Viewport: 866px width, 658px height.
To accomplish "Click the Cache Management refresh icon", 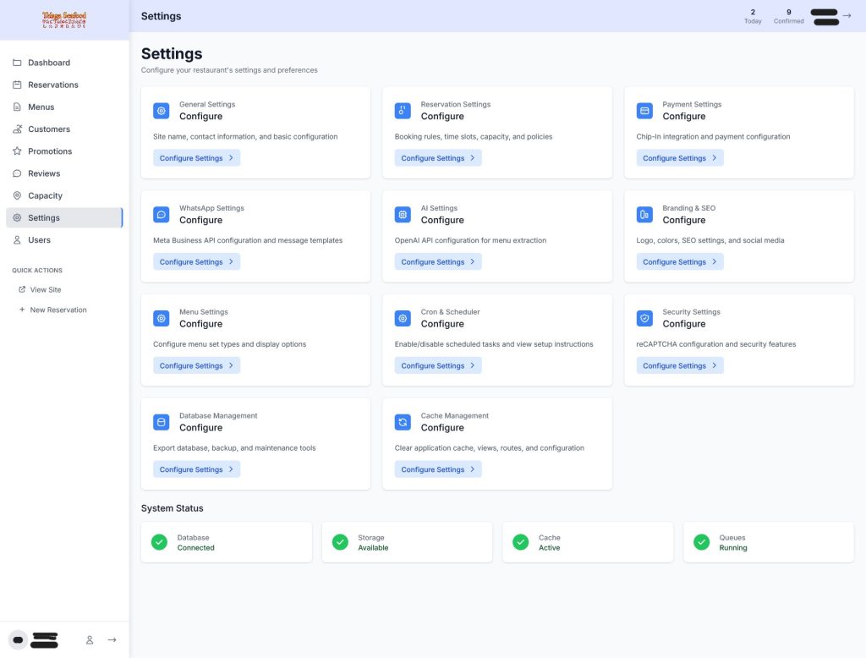I will (403, 422).
